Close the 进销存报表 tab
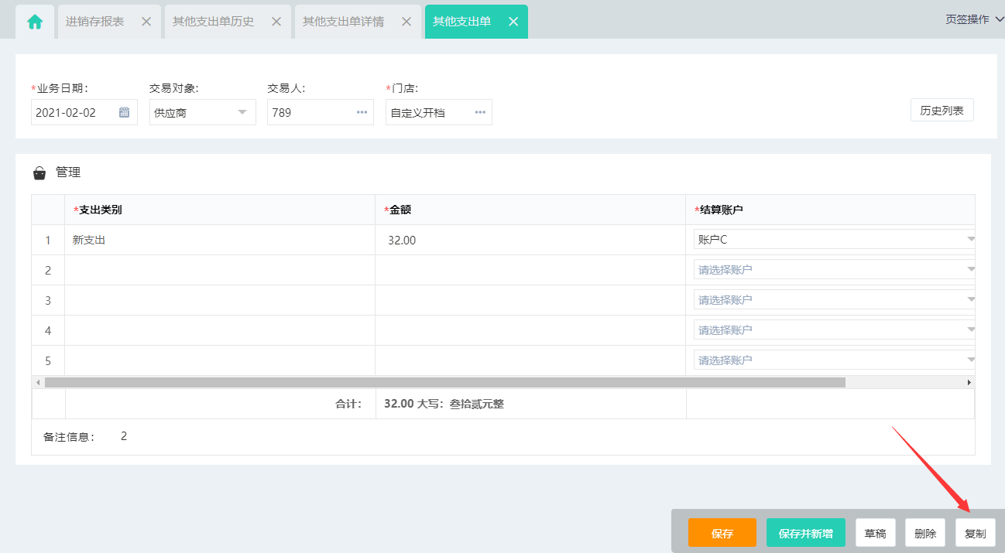The image size is (1005, 553). click(146, 22)
